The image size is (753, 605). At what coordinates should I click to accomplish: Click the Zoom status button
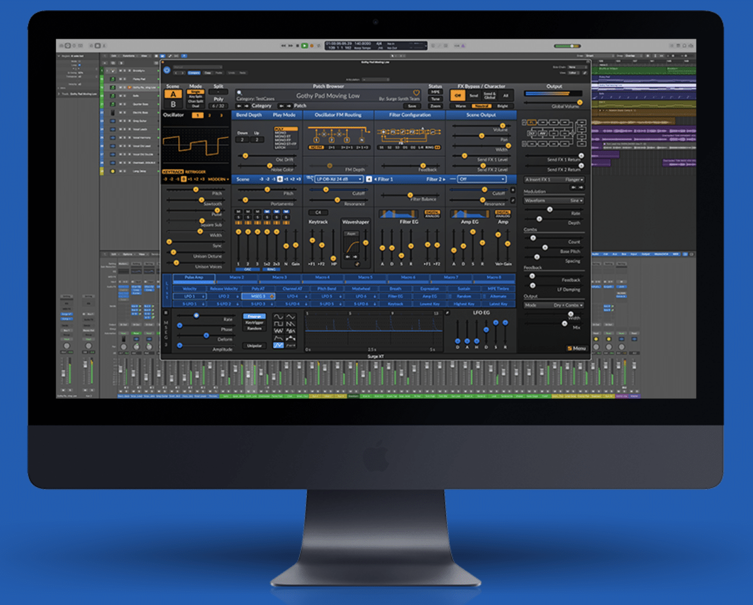coord(435,106)
